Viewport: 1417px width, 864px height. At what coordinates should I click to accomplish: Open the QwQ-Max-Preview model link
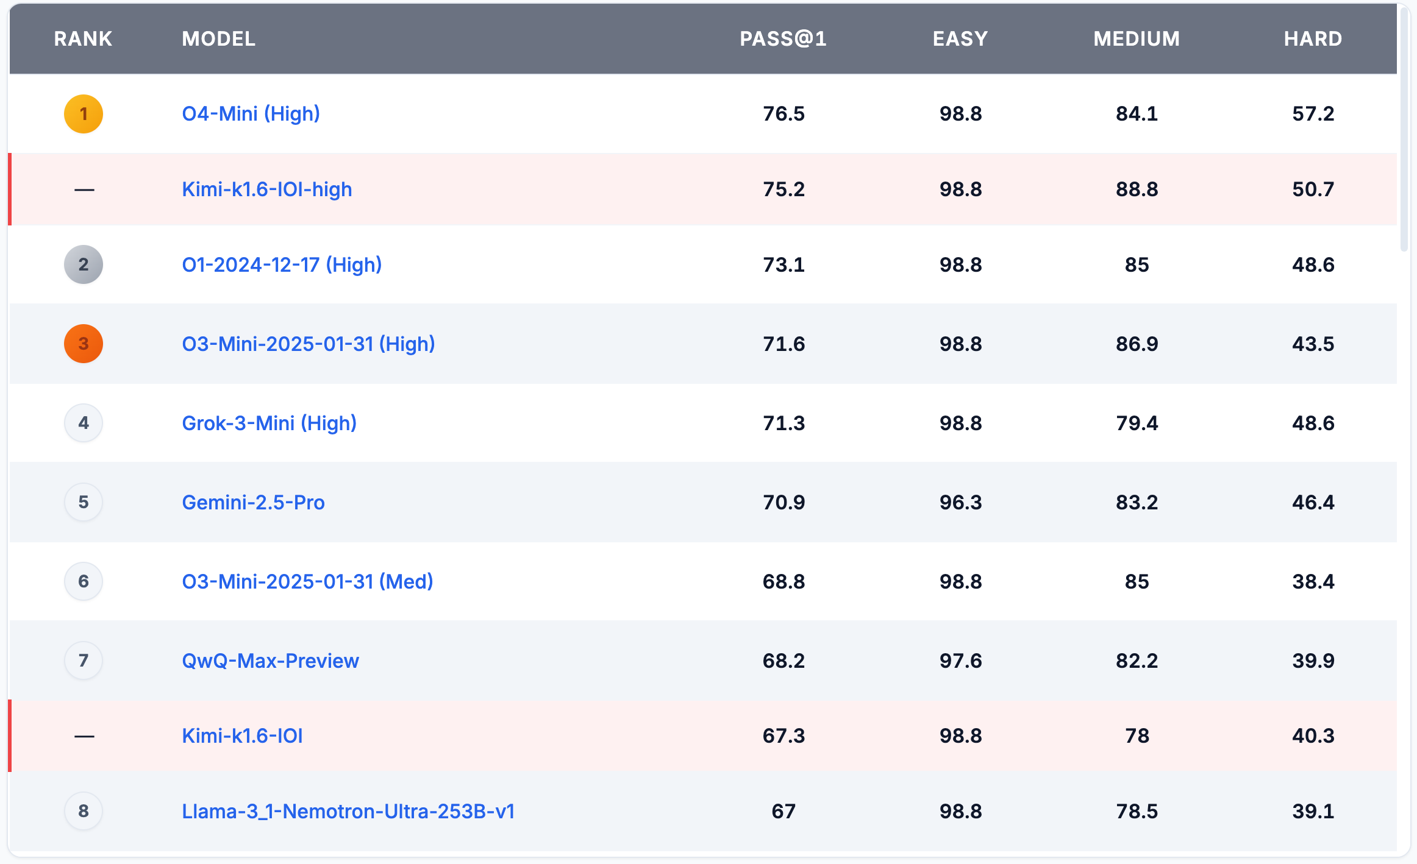tap(270, 660)
